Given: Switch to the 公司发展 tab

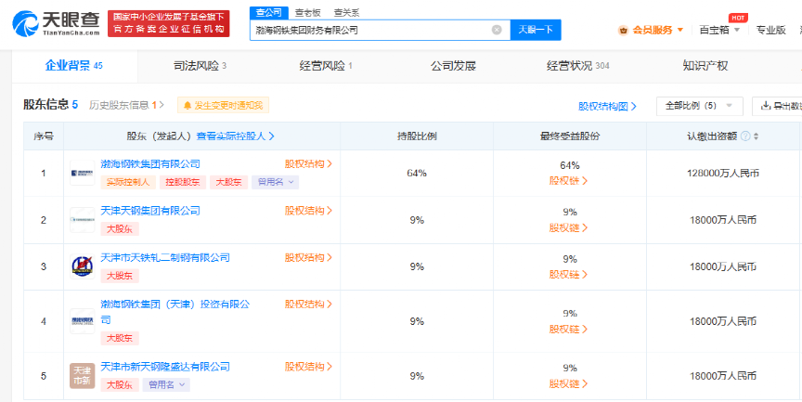Looking at the screenshot, I should [453, 66].
